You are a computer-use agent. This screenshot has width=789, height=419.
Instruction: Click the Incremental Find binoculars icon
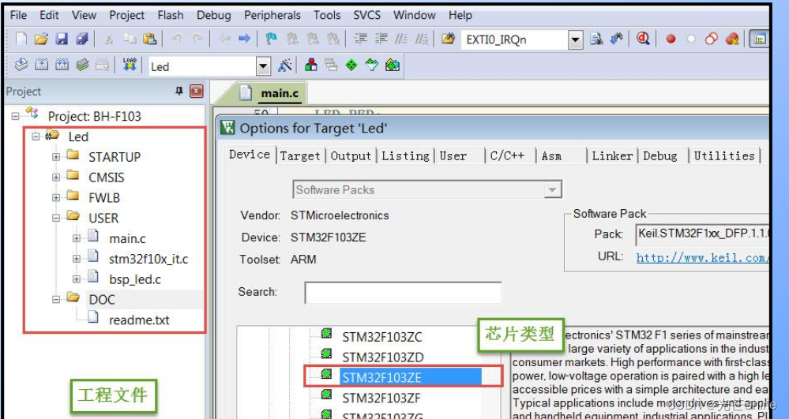coord(616,39)
